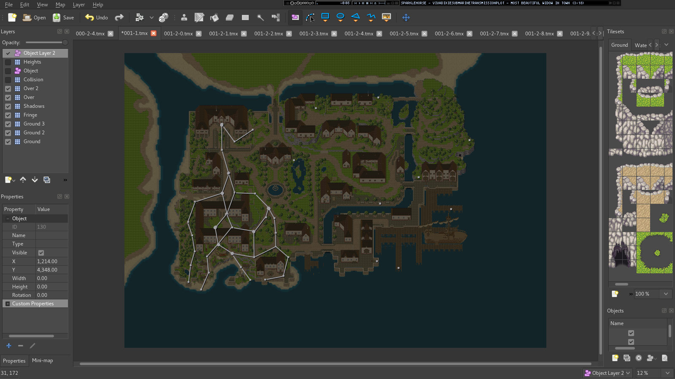Choose the Insert Ellipse tool

pyautogui.click(x=340, y=17)
